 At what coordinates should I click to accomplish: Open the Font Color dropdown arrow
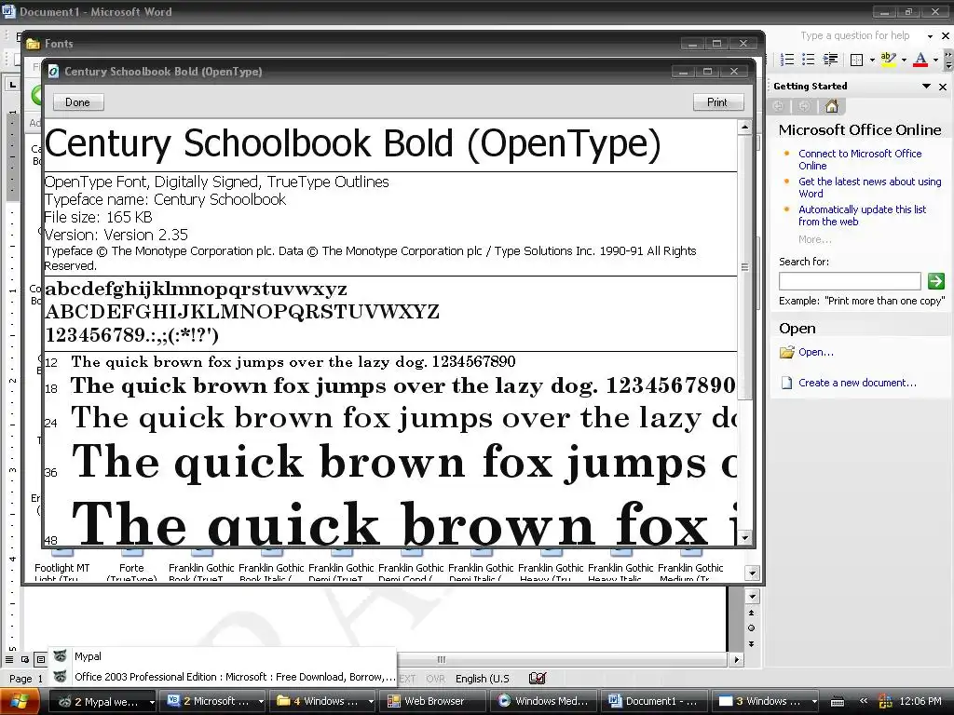click(935, 60)
